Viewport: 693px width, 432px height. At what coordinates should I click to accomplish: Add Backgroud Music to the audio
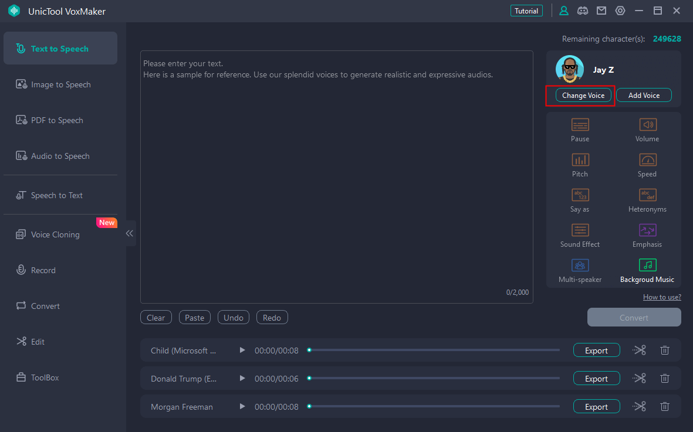(647, 266)
